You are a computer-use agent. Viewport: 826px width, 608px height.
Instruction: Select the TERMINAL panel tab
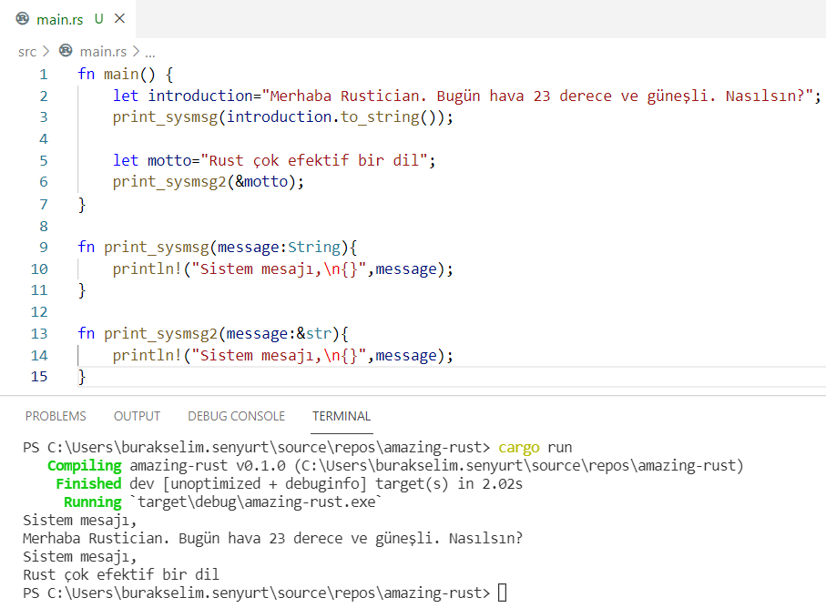(342, 416)
